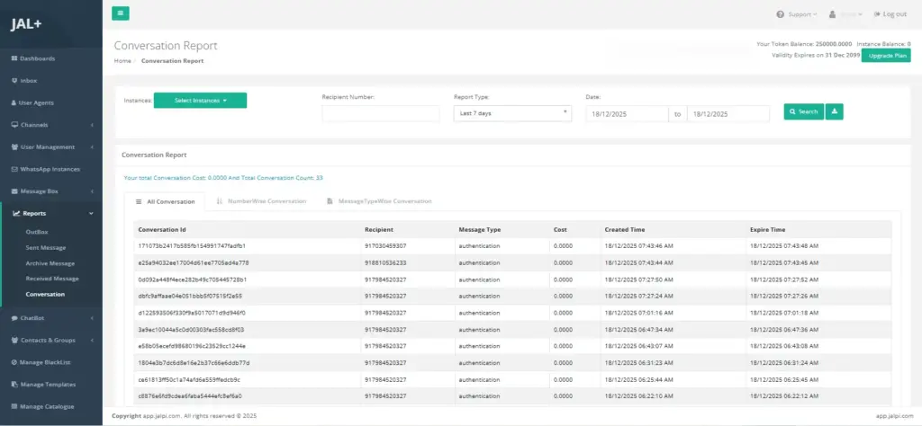Click the Recipient Number input field

click(381, 114)
